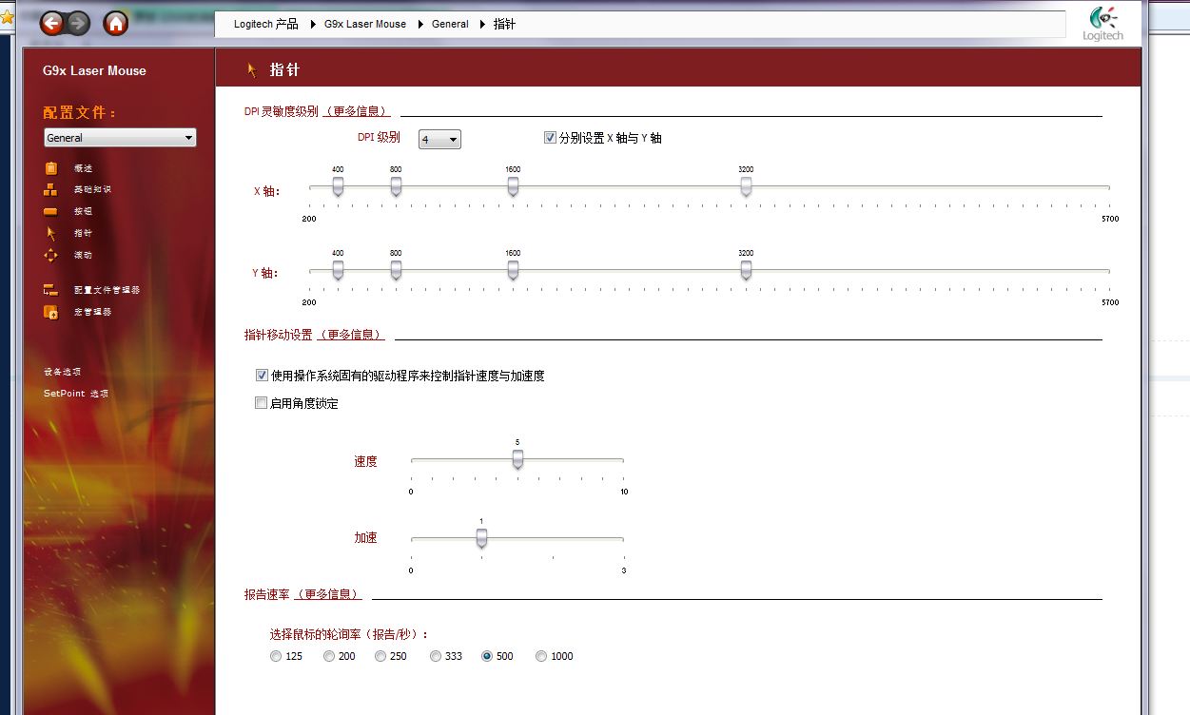
Task: Enable the 启用角度锁定 angle lock checkbox
Action: pos(262,403)
